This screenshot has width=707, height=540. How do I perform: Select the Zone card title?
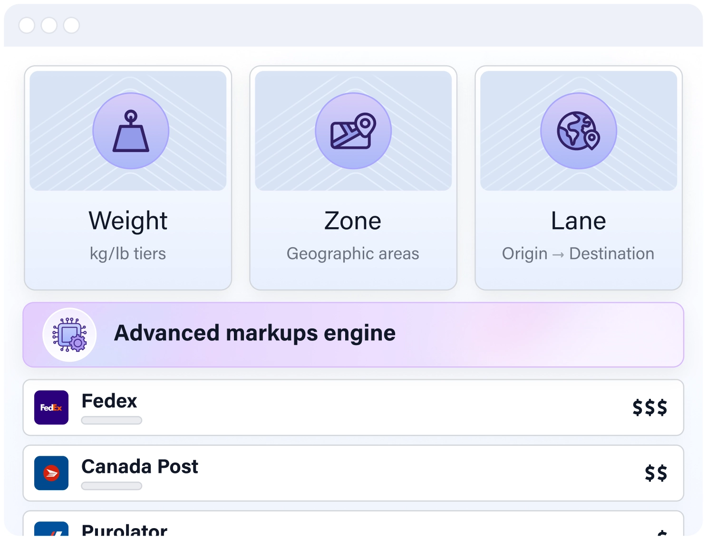pyautogui.click(x=353, y=221)
